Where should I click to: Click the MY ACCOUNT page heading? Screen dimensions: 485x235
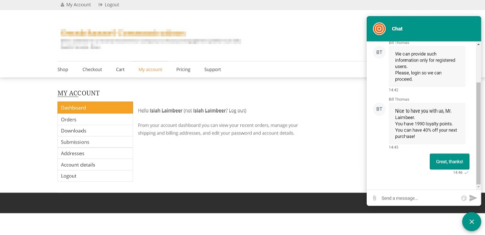click(x=79, y=93)
